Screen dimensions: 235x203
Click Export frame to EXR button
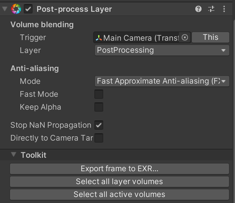tap(120, 169)
